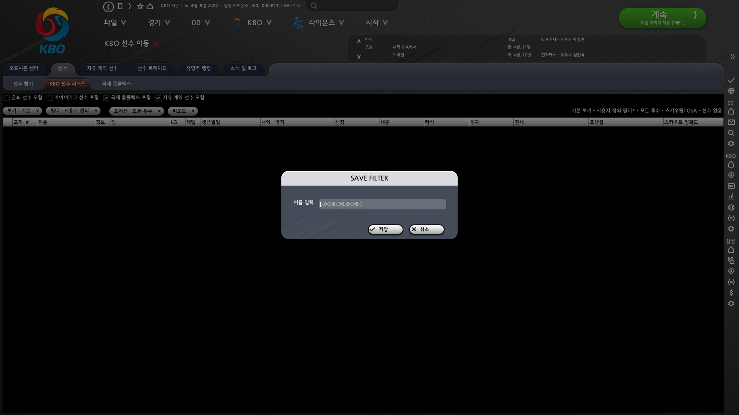Open the mail envelope icon
This screenshot has width=739, height=415.
tap(731, 122)
